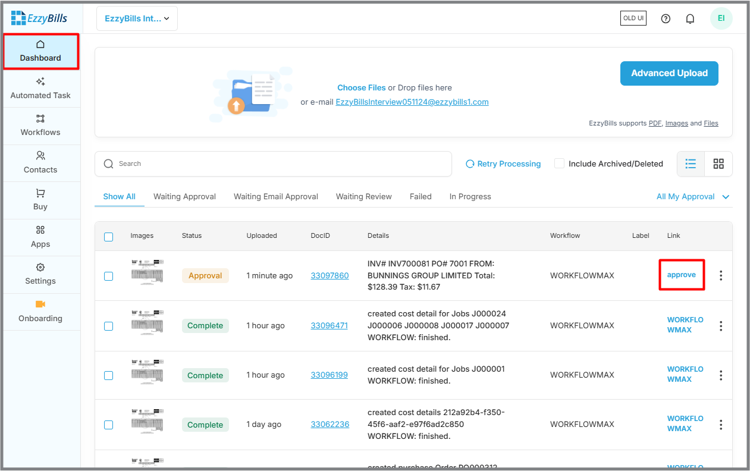
Task: Tick checkbox for document 33062236
Action: [108, 425]
